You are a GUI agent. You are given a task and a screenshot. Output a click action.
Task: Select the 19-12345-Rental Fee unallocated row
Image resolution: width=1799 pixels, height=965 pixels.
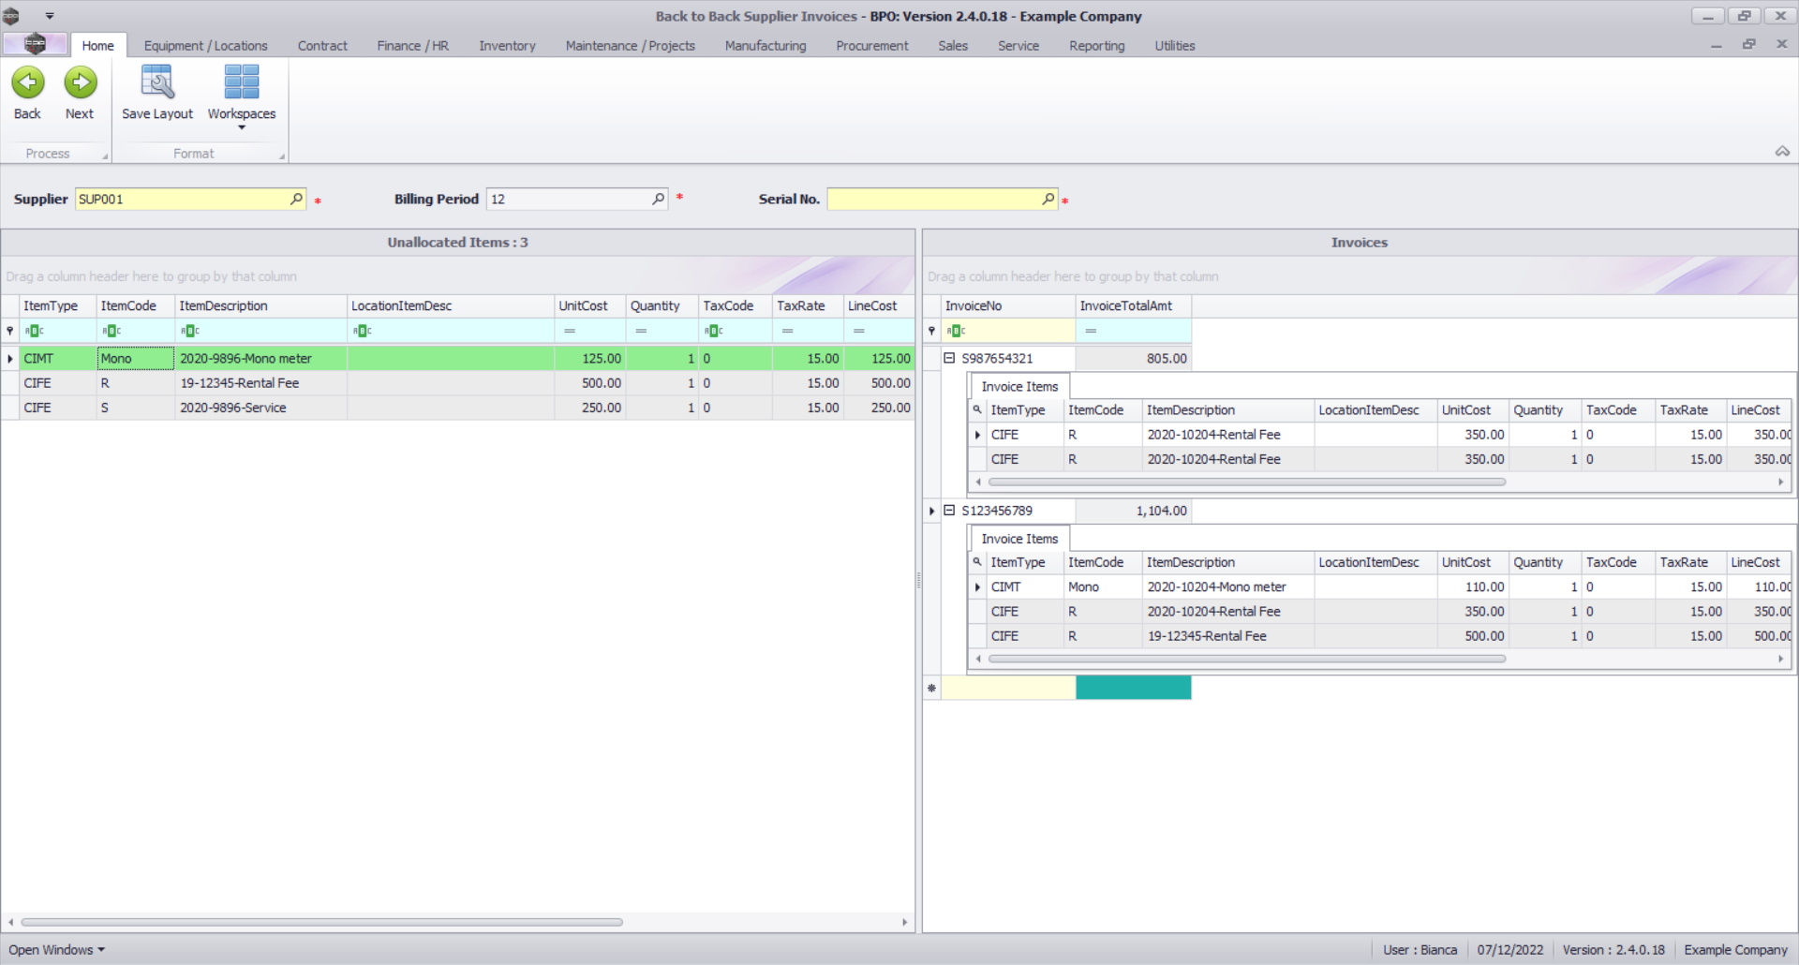point(239,383)
